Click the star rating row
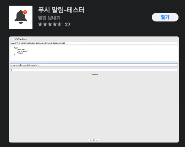The image size is (185, 147). point(50,24)
